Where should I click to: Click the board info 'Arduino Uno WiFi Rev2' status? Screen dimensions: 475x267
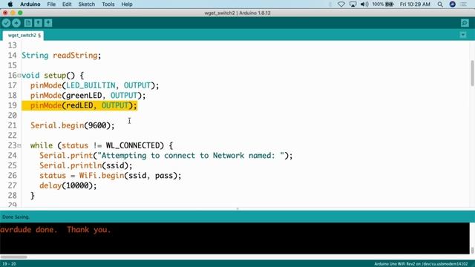point(421,264)
